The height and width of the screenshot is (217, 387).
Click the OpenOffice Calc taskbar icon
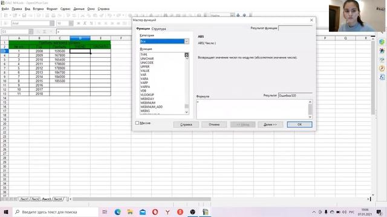pyautogui.click(x=206, y=212)
